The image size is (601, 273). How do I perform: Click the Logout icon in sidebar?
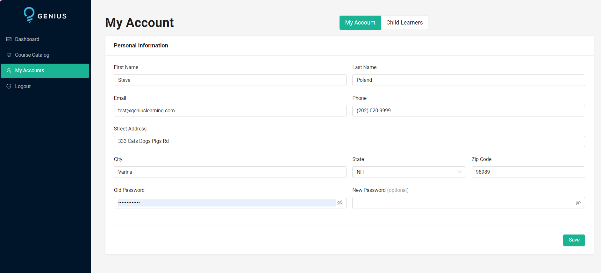tap(9, 86)
